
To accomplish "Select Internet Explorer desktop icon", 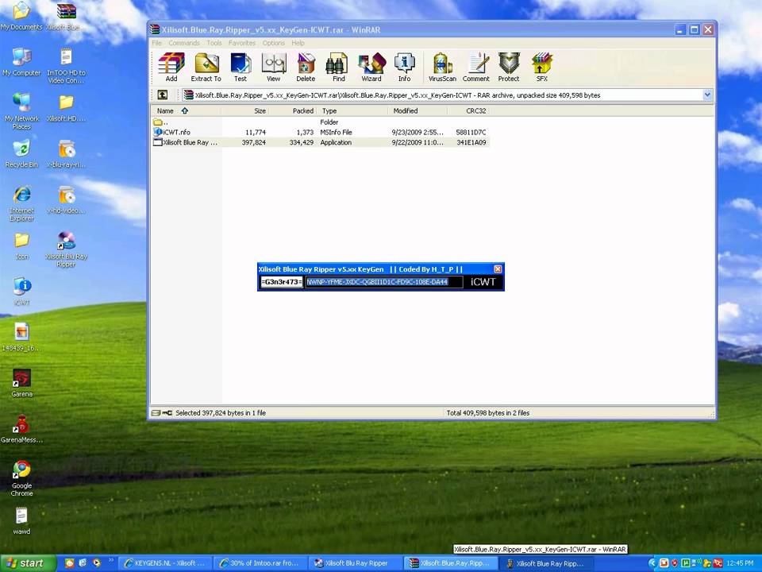I will [x=22, y=204].
